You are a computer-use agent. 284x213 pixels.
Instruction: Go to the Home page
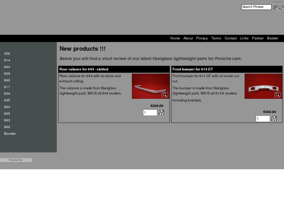coord(175,38)
